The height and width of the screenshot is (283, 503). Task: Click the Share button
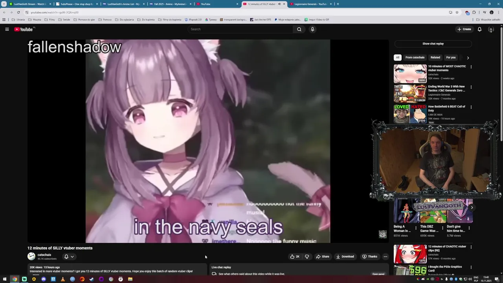click(x=323, y=257)
